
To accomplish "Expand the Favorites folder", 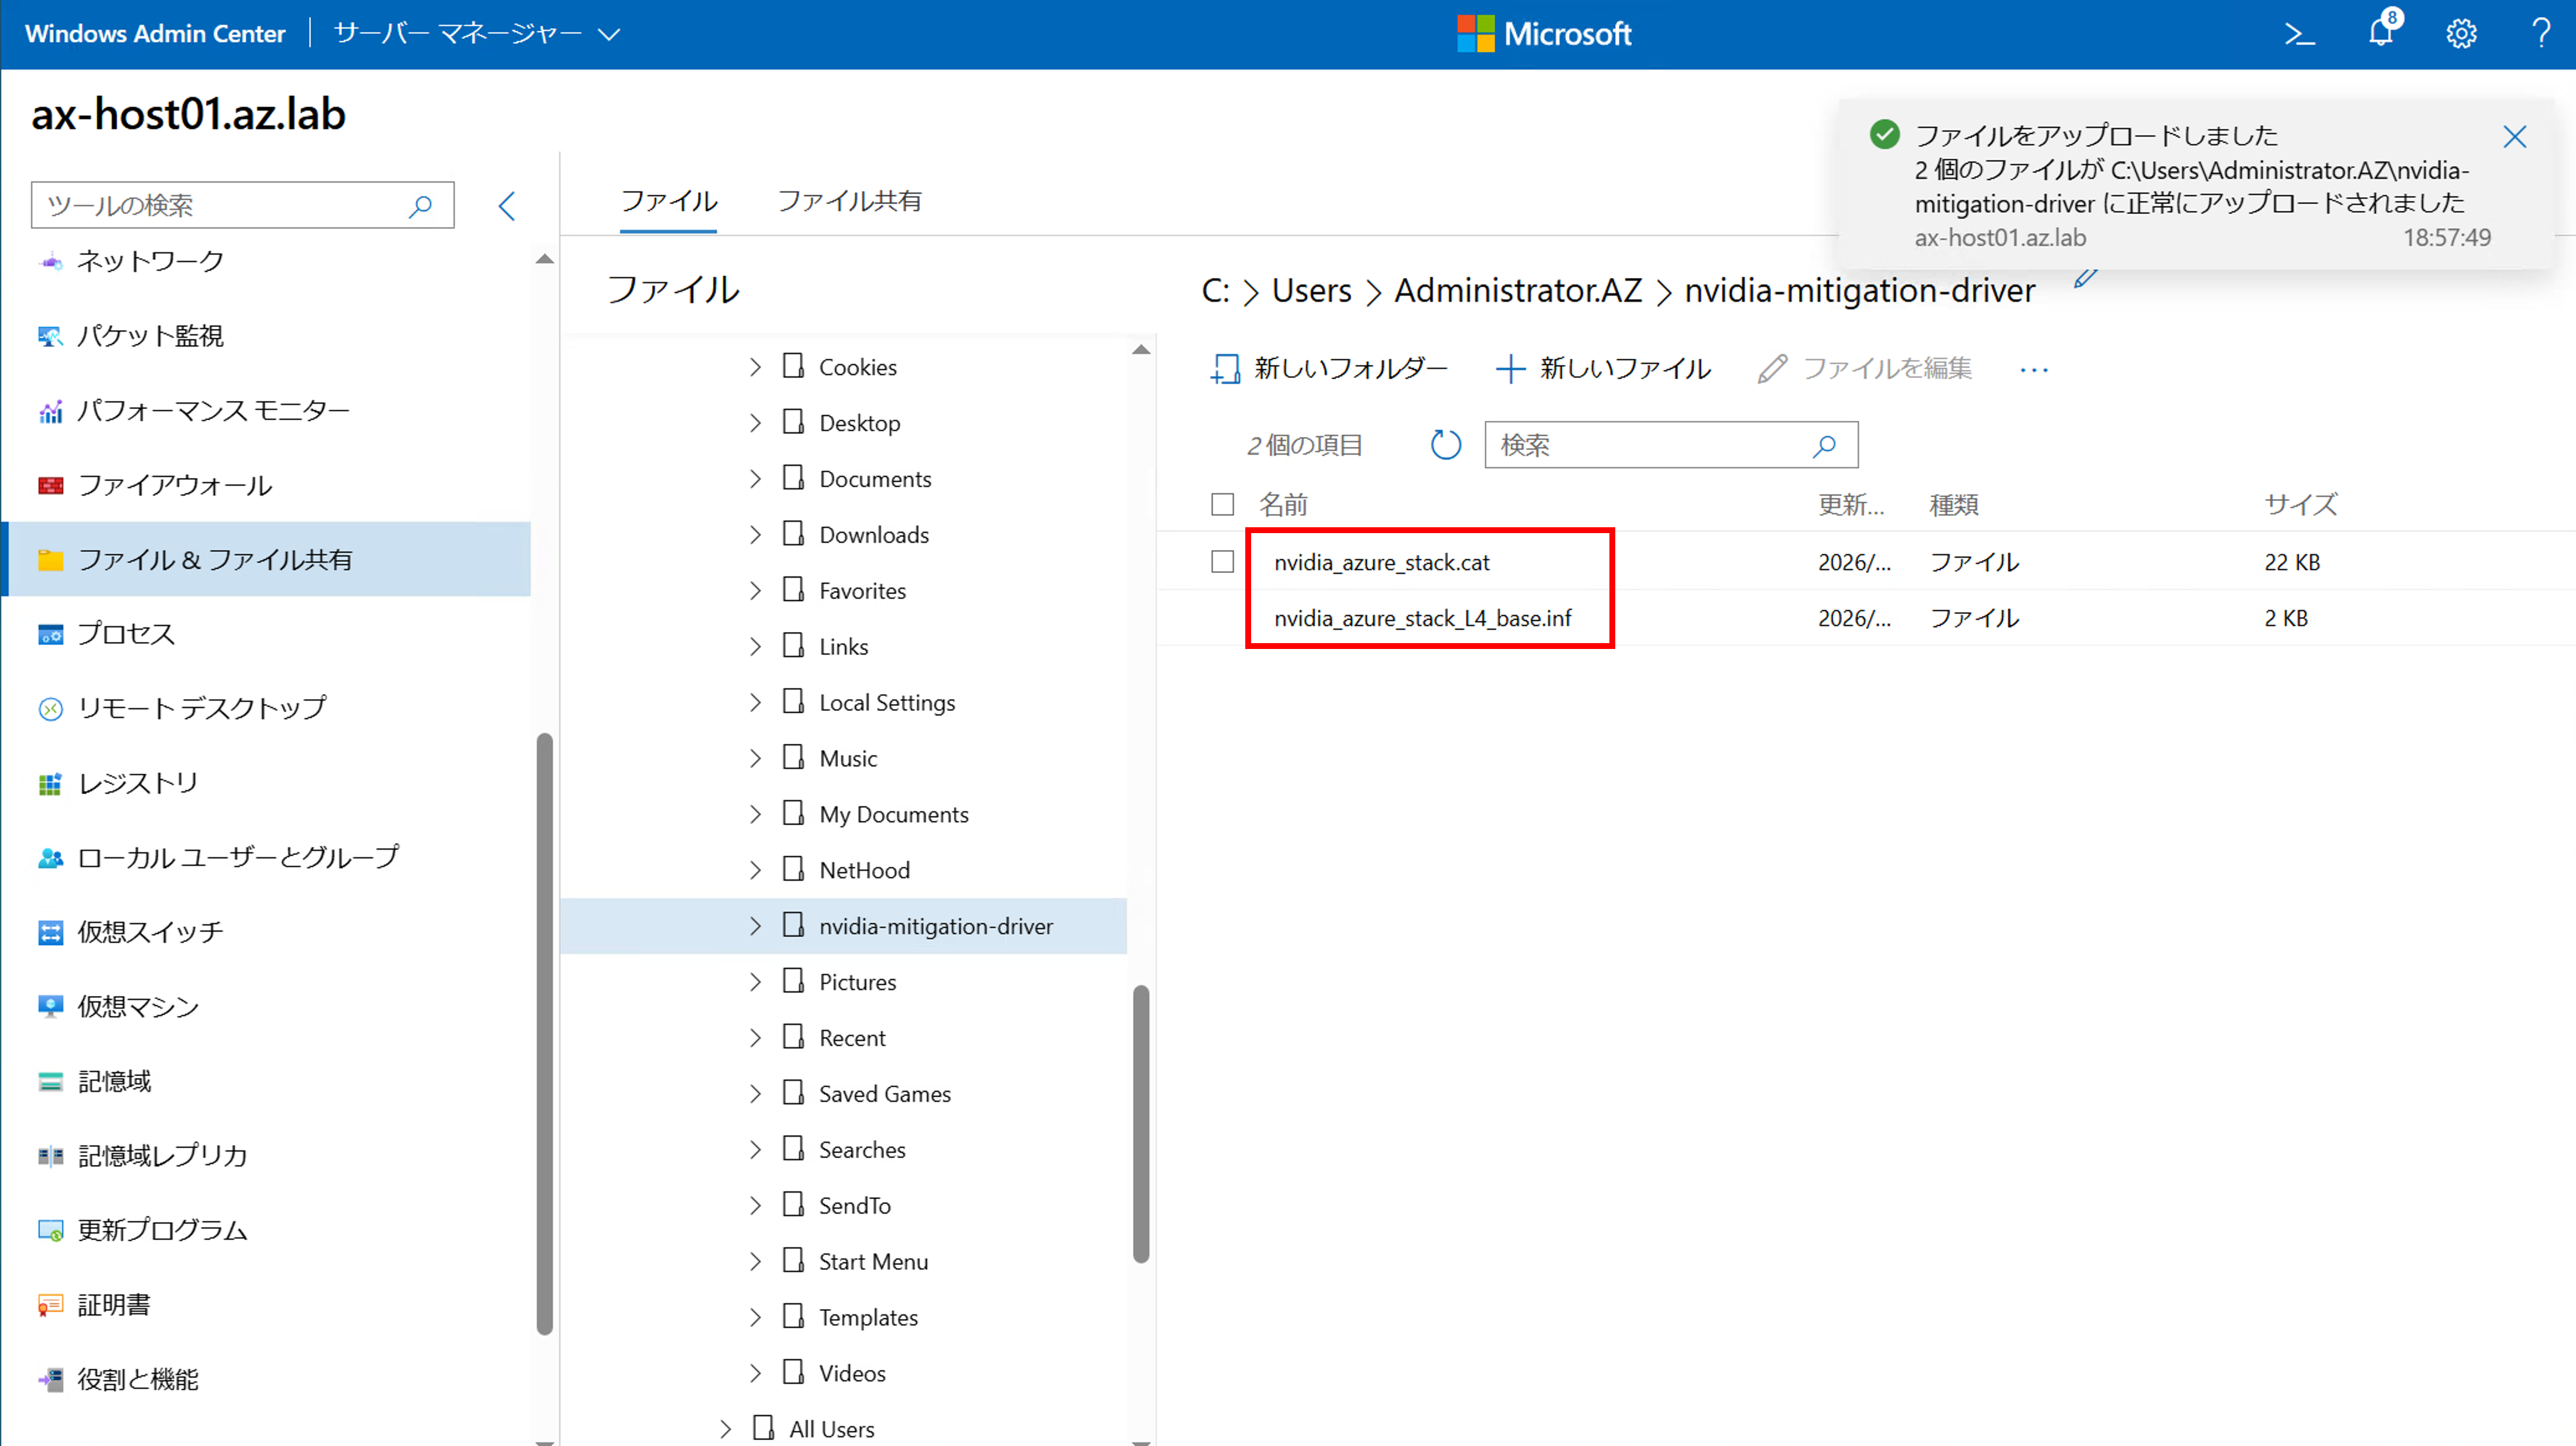I will [755, 590].
